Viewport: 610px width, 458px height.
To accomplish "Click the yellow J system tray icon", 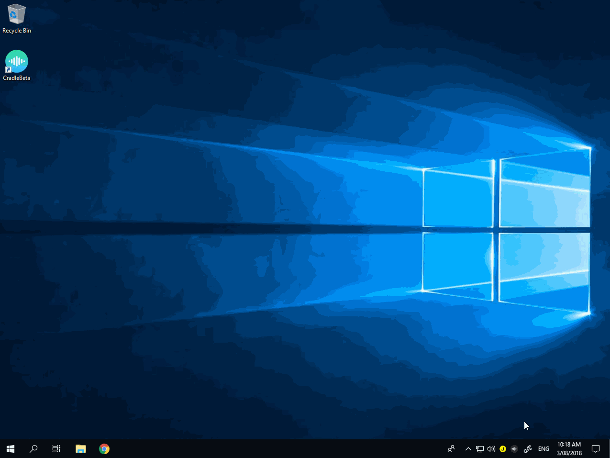I will [502, 448].
